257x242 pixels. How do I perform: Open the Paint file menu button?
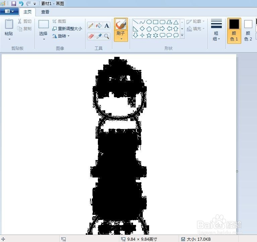(x=9, y=11)
